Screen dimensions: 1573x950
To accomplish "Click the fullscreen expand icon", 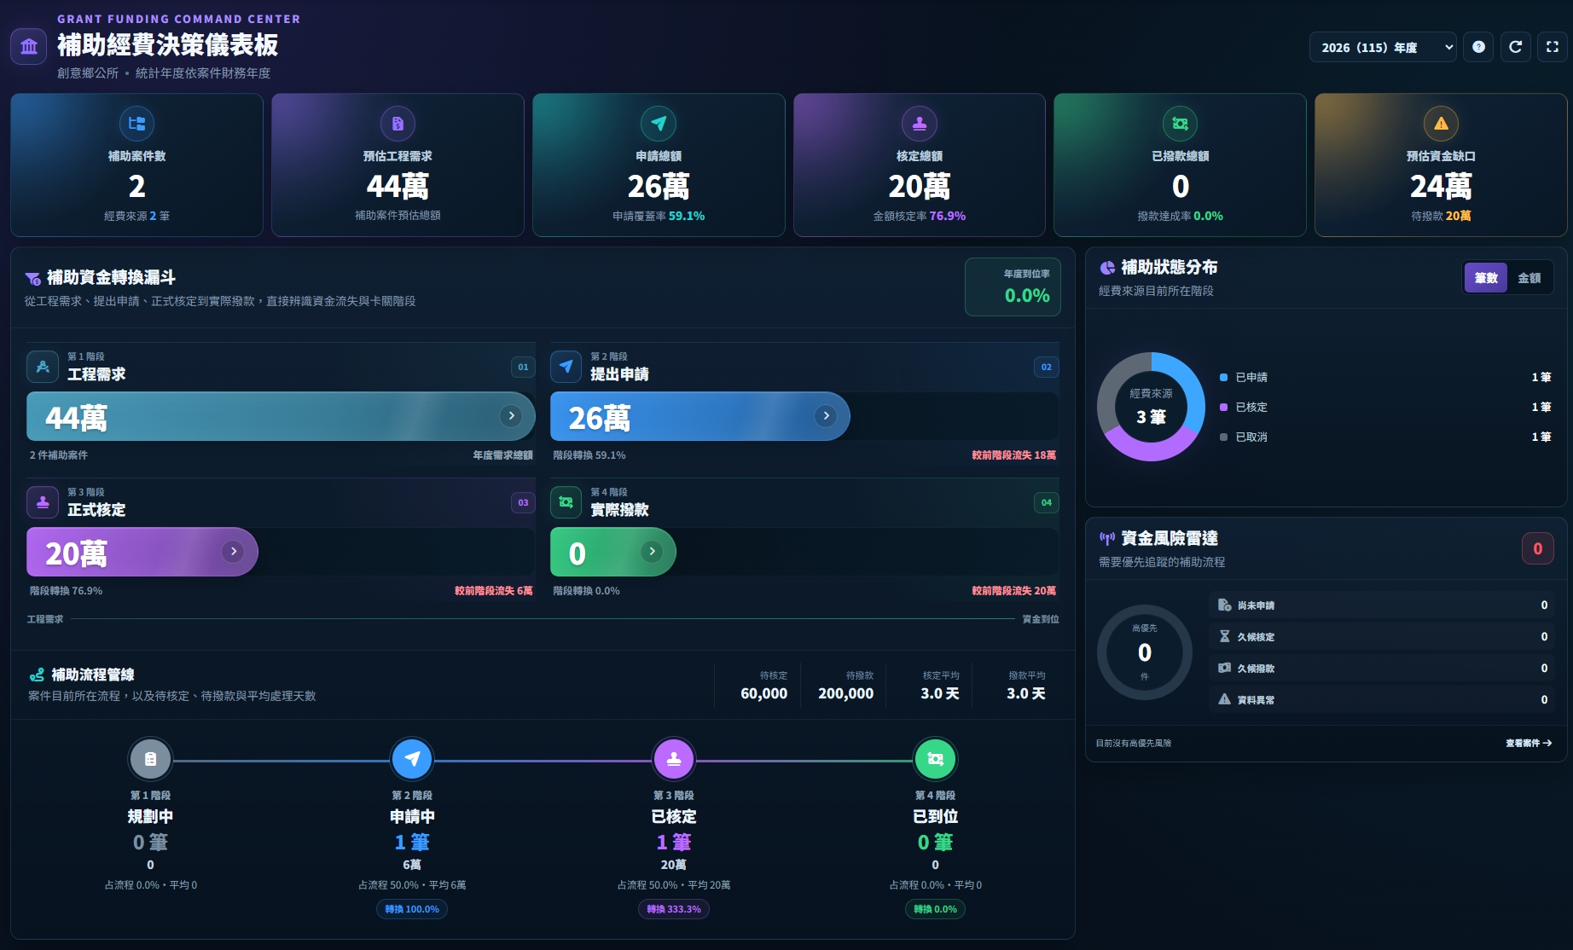I will coord(1553,47).
